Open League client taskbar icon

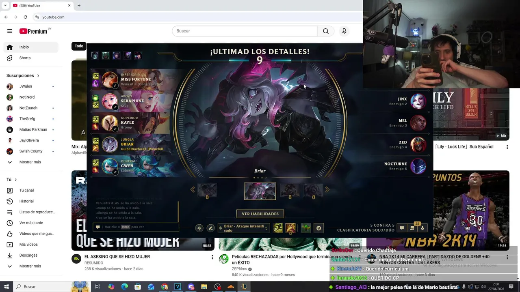pos(244,287)
